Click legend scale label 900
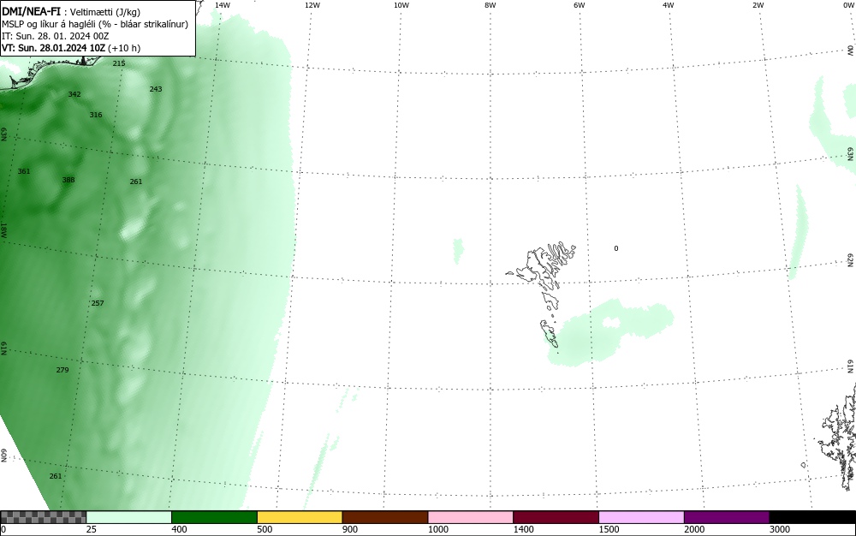The height and width of the screenshot is (536, 856). point(350,529)
